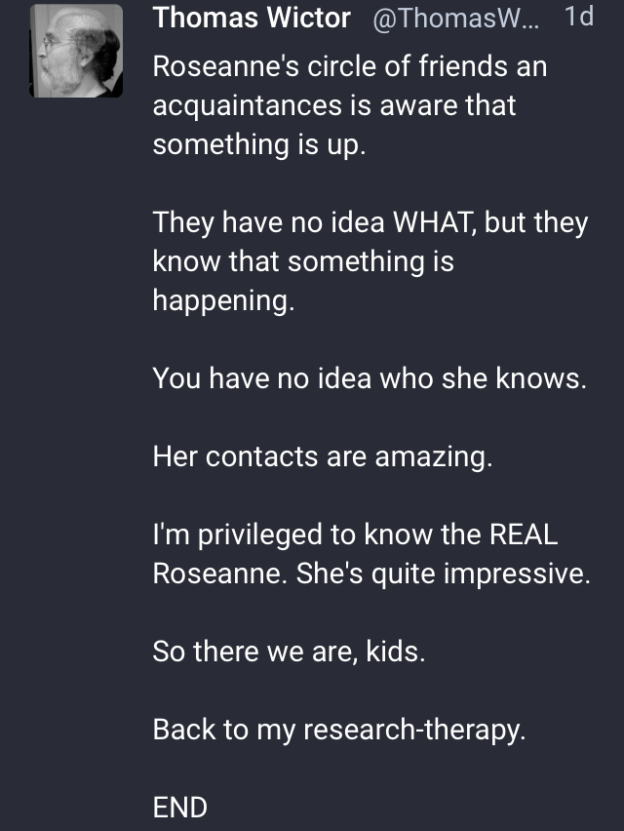
Task: Tap the capitalized word "WHAT" in tweet
Action: [x=431, y=221]
